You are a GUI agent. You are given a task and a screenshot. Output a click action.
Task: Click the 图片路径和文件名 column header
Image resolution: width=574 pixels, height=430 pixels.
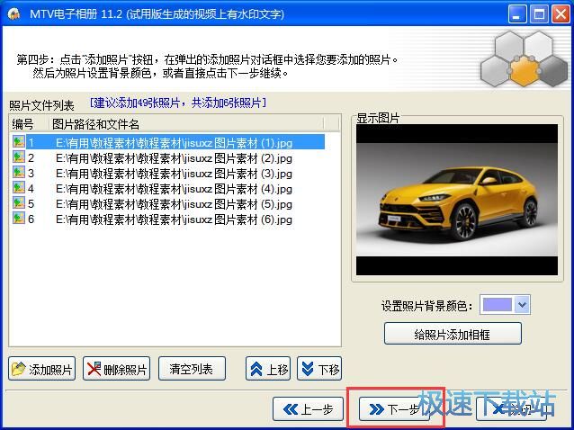click(x=186, y=124)
